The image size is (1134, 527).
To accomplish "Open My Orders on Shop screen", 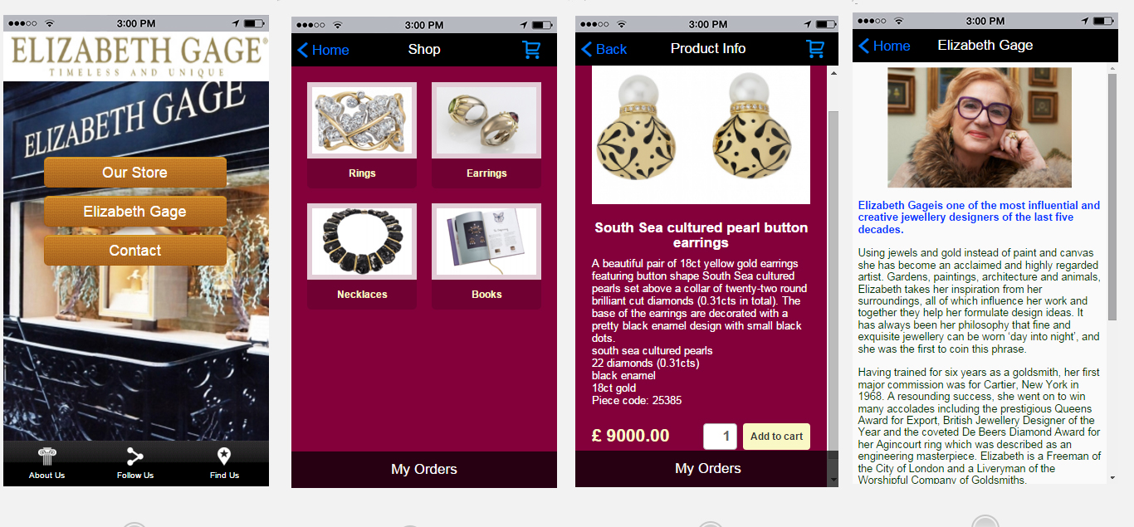I will coord(424,470).
